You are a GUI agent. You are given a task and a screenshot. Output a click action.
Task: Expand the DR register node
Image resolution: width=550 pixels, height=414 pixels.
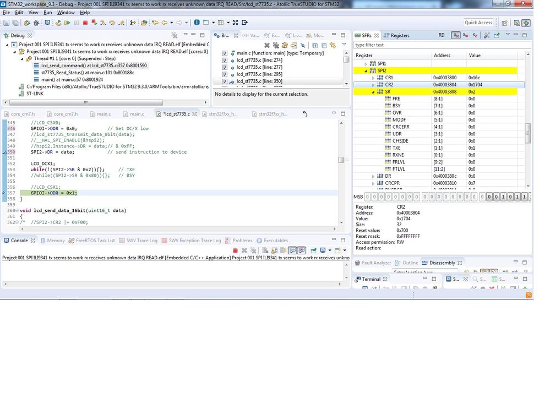click(x=373, y=176)
